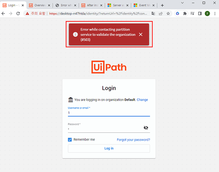219x172 pixels.
Task: Go back in browser history
Action: click(3, 13)
